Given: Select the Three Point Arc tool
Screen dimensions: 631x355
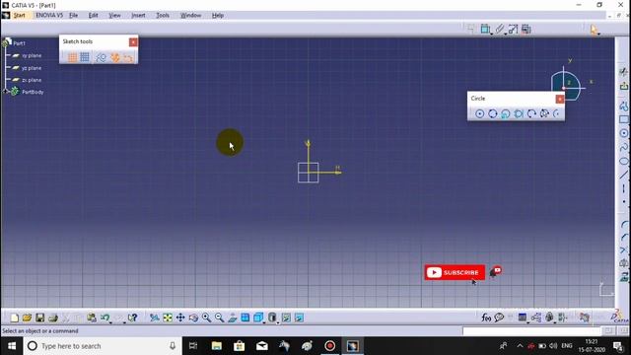Looking at the screenshot, I should coord(531,114).
